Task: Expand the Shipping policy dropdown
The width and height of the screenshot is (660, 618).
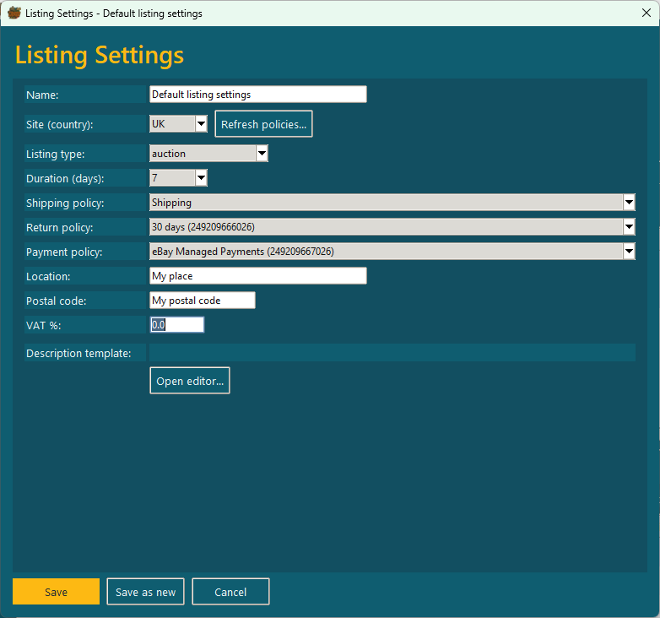Action: tap(629, 203)
